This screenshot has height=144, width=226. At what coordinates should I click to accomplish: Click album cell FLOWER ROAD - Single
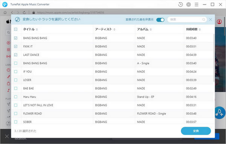click(x=151, y=113)
